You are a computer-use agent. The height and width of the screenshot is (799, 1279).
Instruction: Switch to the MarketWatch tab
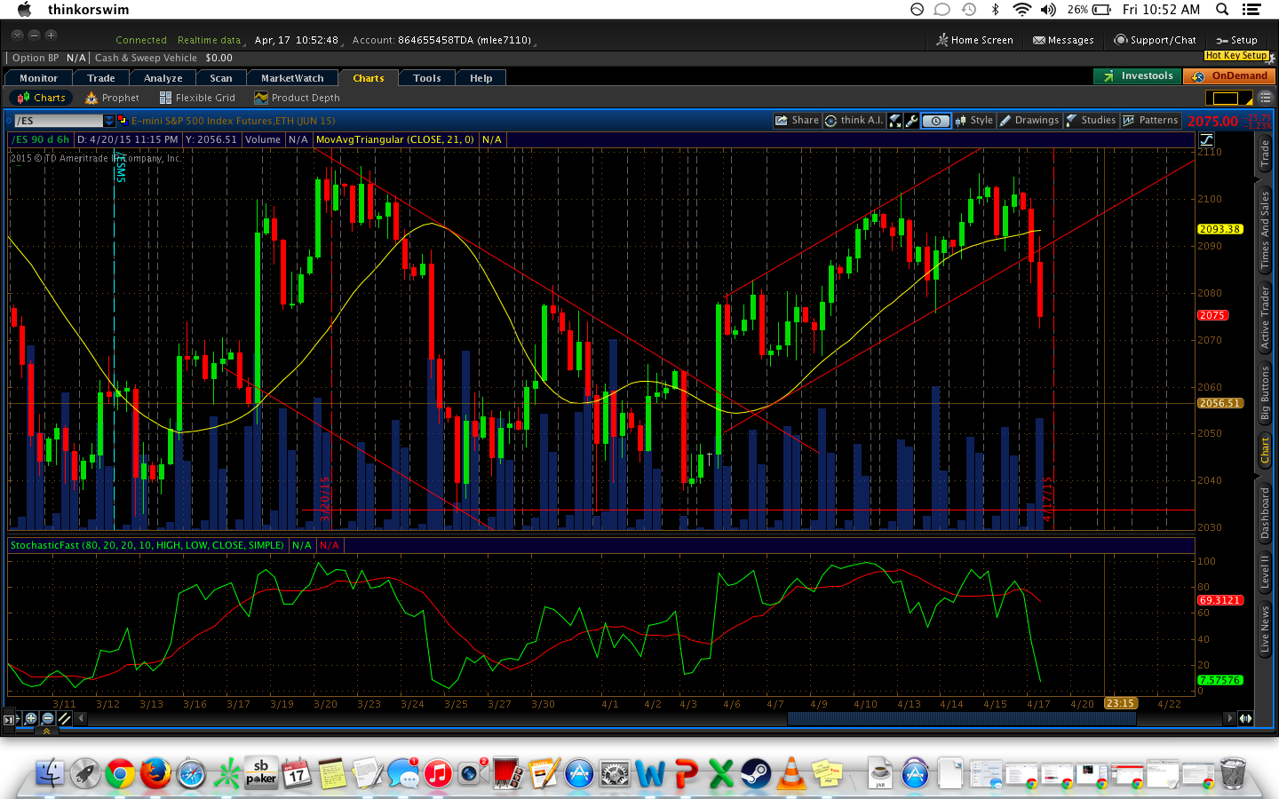(x=292, y=78)
